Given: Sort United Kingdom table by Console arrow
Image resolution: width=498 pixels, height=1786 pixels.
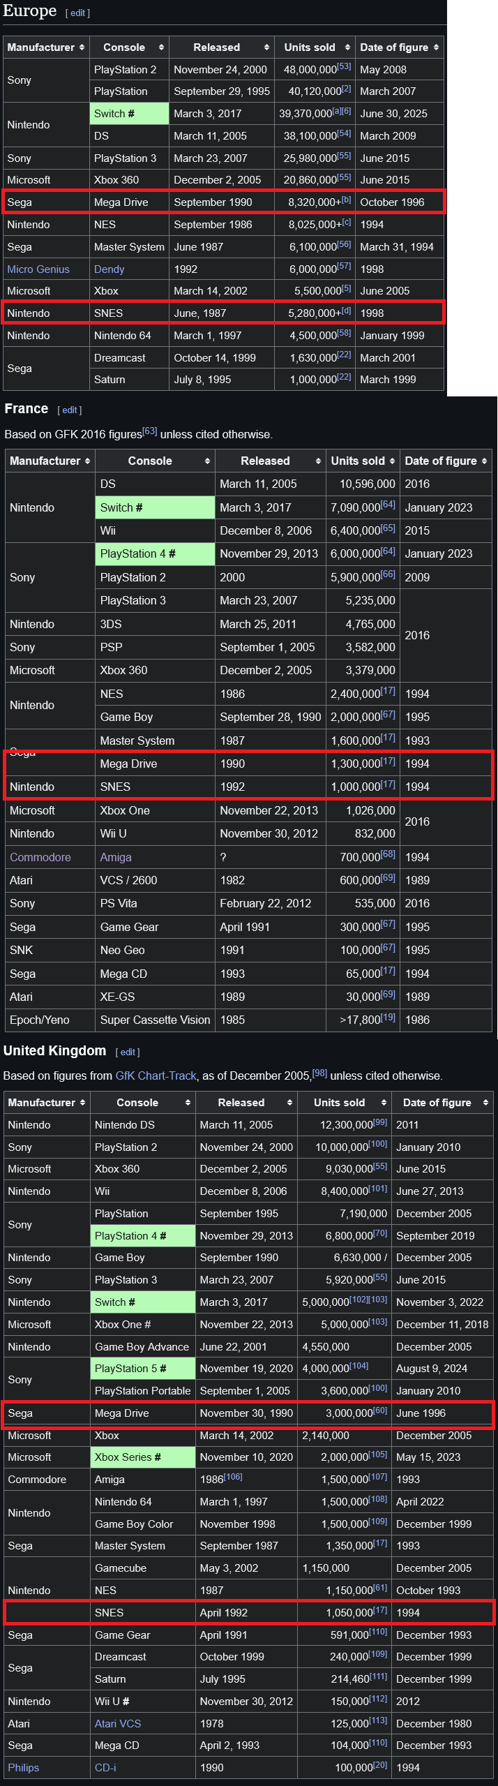Looking at the screenshot, I should tap(188, 1103).
